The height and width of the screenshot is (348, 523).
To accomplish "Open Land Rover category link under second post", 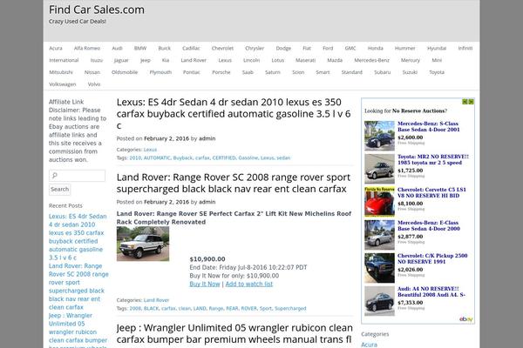I will coord(156,300).
